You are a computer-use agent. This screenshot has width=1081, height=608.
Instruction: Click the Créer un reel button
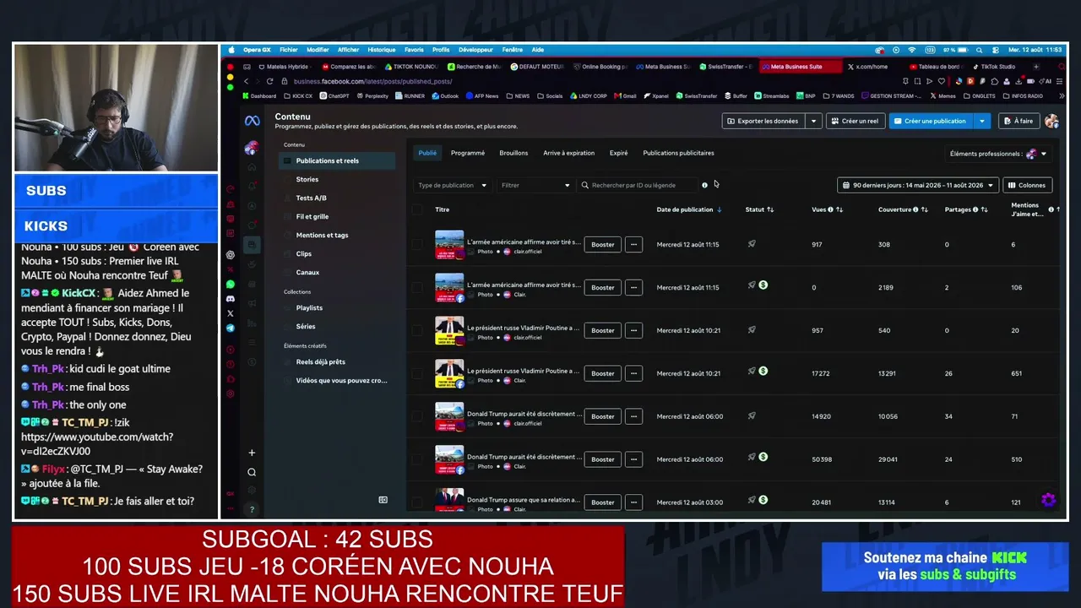click(x=855, y=121)
